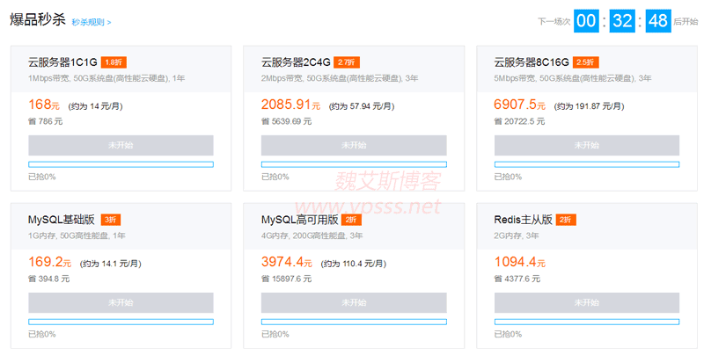Click the 2.7折 discount badge
Viewport: 704px width, 355px height.
click(347, 62)
